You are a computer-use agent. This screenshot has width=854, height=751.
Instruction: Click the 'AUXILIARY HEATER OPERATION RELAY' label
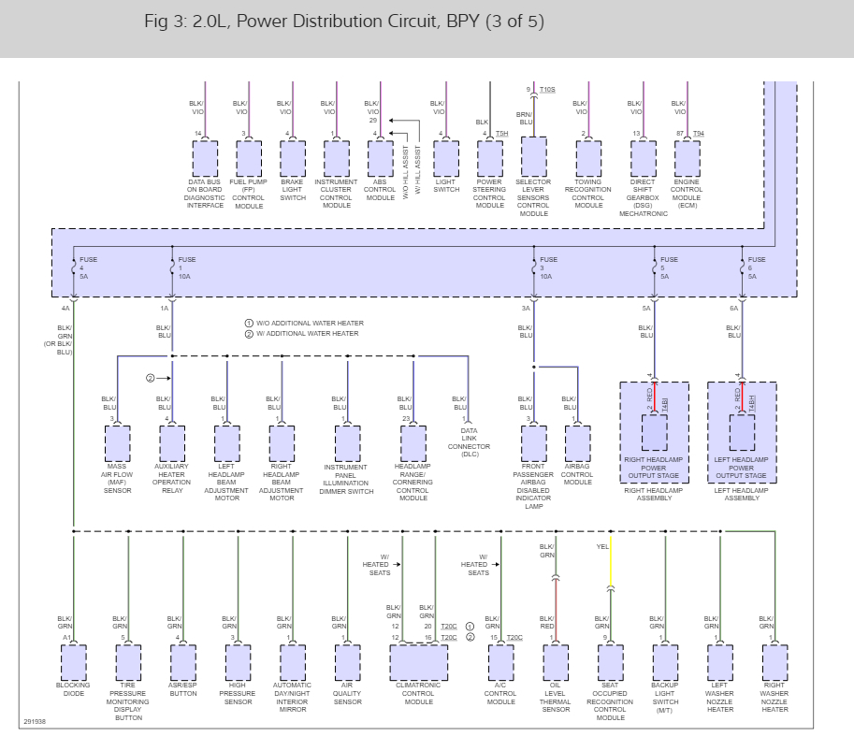pyautogui.click(x=171, y=479)
